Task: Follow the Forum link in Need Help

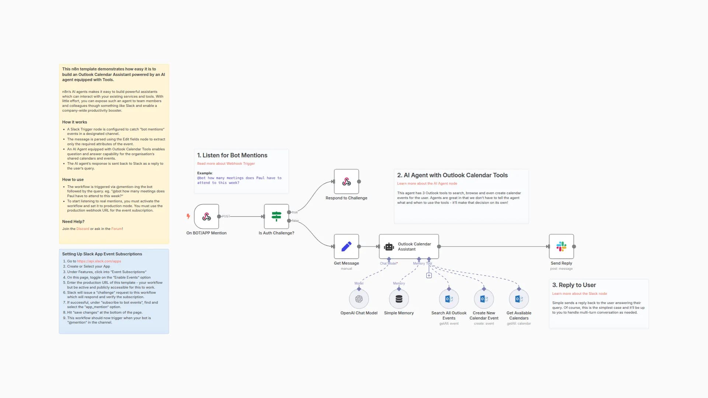Action: (x=117, y=229)
